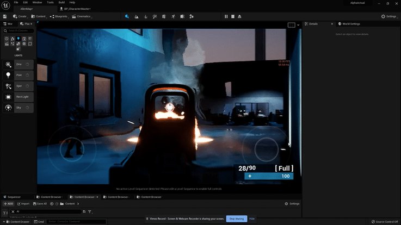Close the active Content Browser tab
The height and width of the screenshot is (225, 401).
[x=97, y=197]
